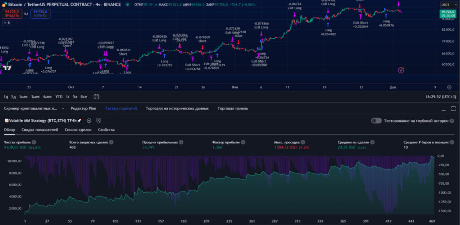Click the net profit value 9 638,05 USD
The width and height of the screenshot is (460, 225).
tap(15, 147)
